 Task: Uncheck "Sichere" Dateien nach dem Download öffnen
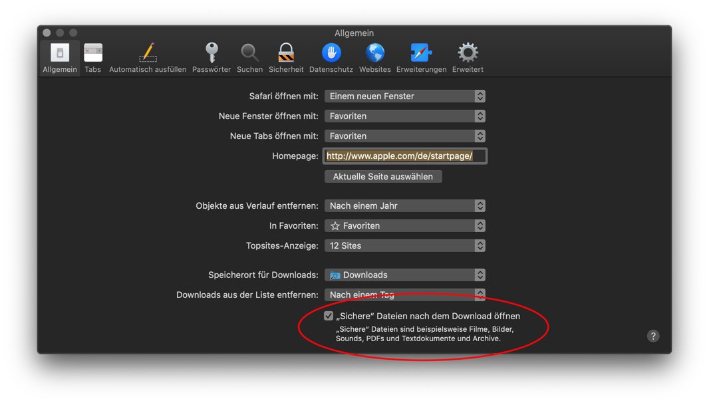329,316
